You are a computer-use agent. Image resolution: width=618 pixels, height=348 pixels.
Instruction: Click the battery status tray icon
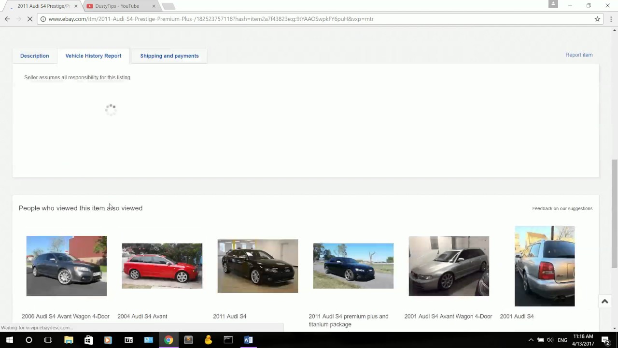pyautogui.click(x=541, y=340)
